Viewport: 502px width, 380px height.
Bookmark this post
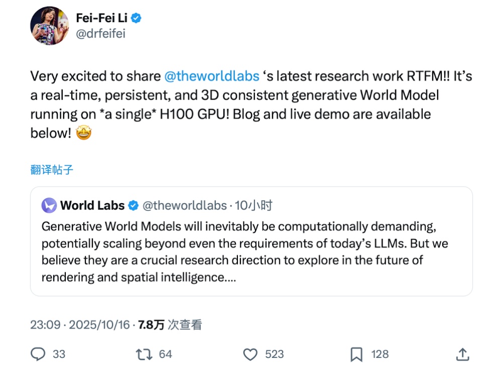(x=356, y=354)
